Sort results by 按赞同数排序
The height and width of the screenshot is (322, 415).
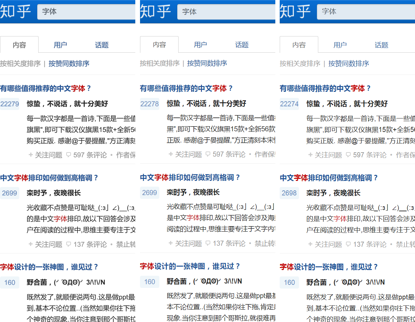[x=69, y=63]
